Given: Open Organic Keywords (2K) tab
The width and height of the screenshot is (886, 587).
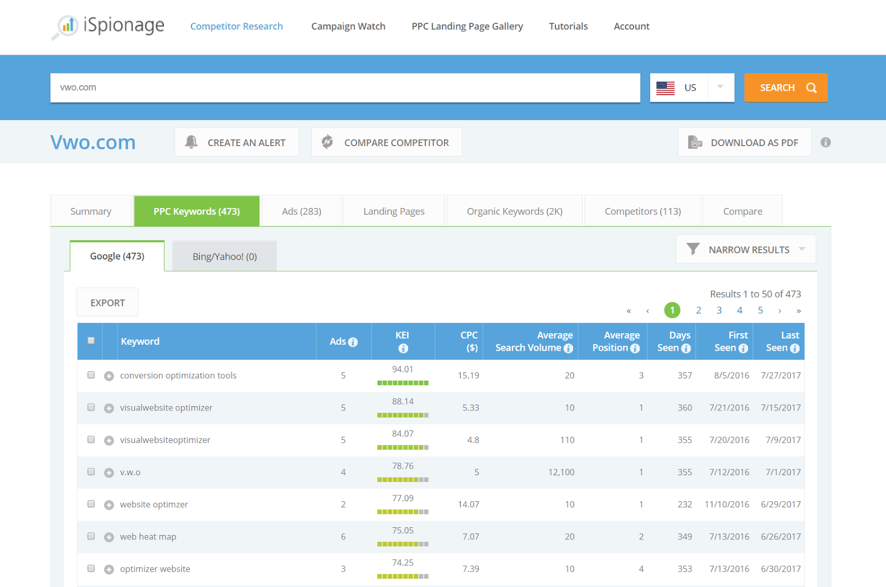Looking at the screenshot, I should click(x=514, y=211).
